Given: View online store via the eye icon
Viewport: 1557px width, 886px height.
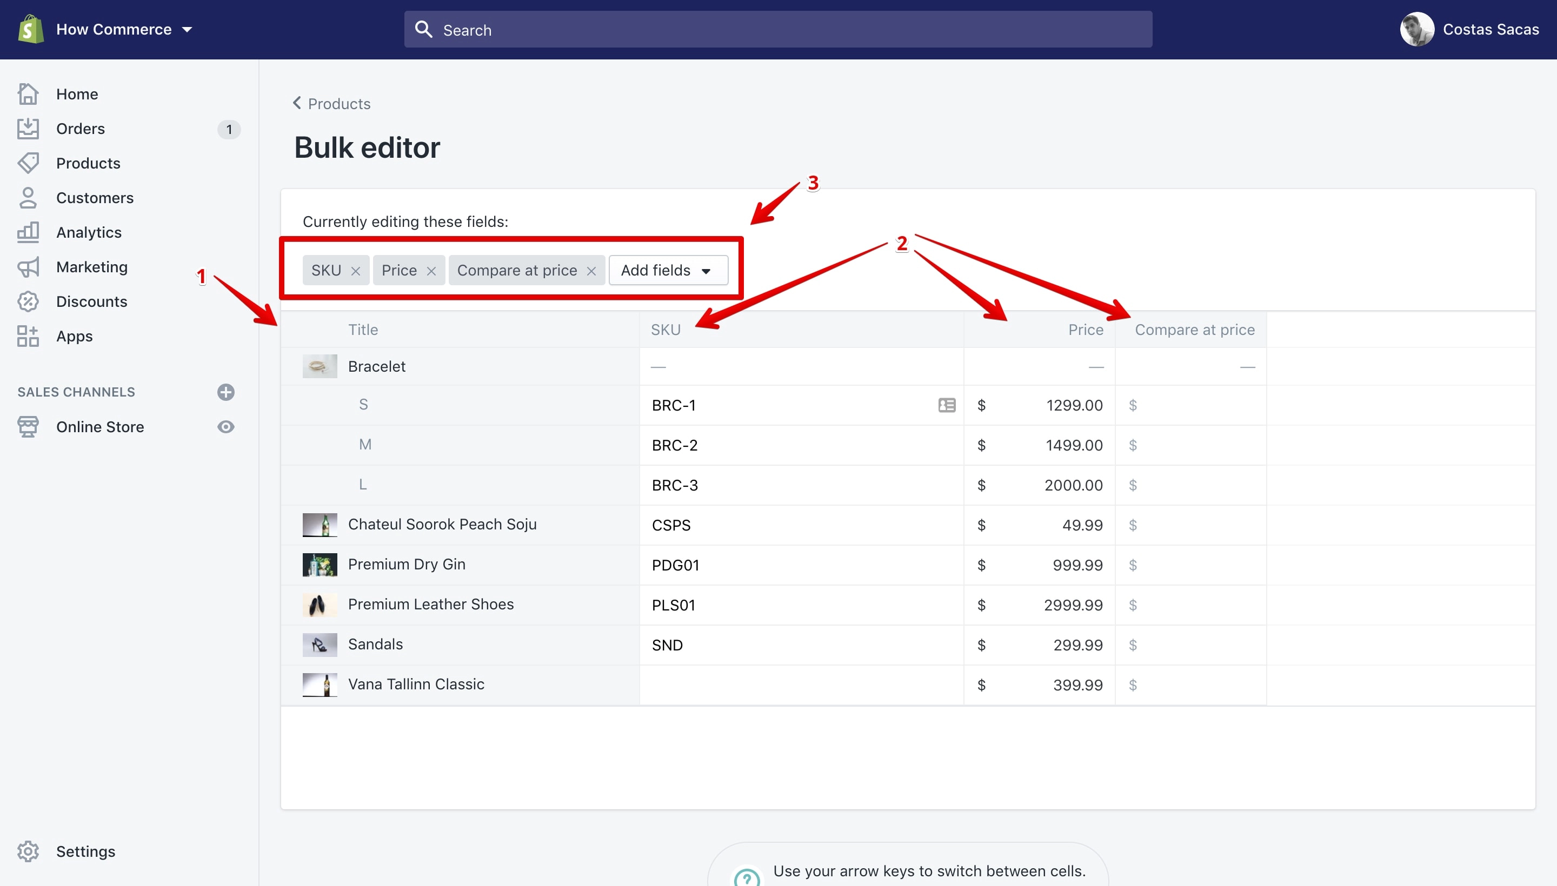Looking at the screenshot, I should pyautogui.click(x=226, y=427).
